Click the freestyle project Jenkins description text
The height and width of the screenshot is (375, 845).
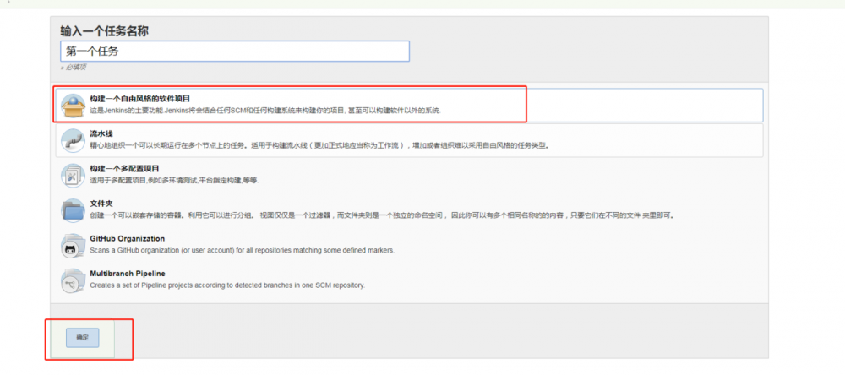(265, 111)
